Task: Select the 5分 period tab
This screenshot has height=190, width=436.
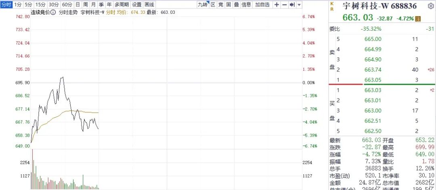Action: click(x=28, y=4)
